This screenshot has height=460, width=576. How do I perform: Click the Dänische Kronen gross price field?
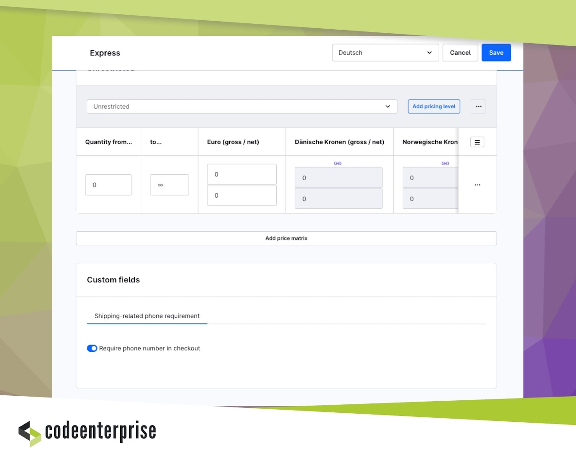[x=338, y=178]
